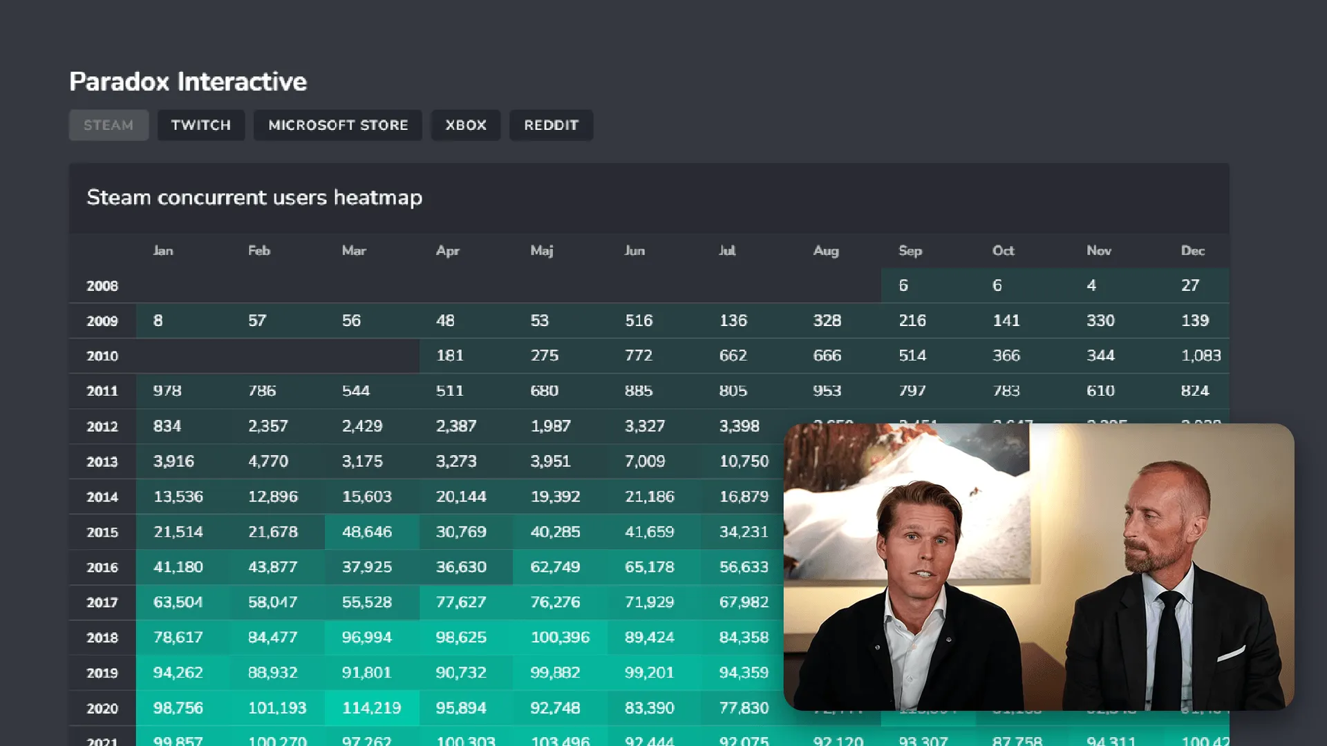1327x746 pixels.
Task: Click the 2011 row label
Action: 102,391
